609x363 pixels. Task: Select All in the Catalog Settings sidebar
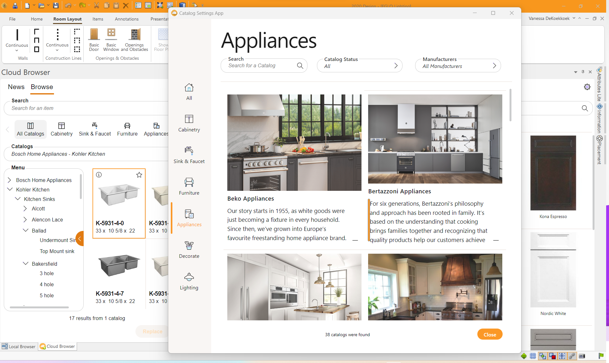pos(189,92)
